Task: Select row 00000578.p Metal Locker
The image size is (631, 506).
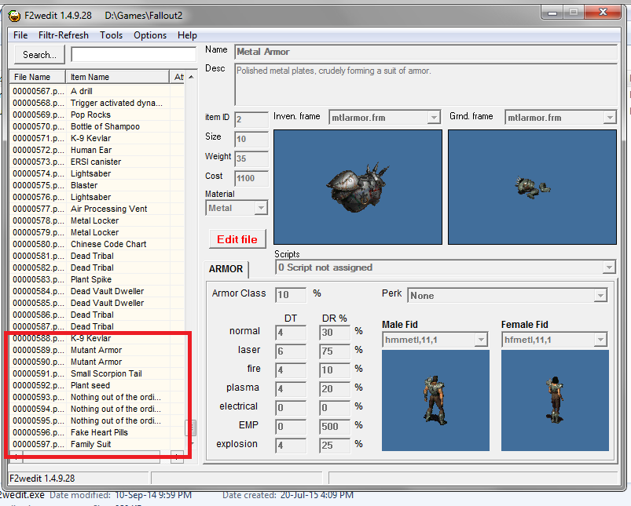Action: pos(97,220)
